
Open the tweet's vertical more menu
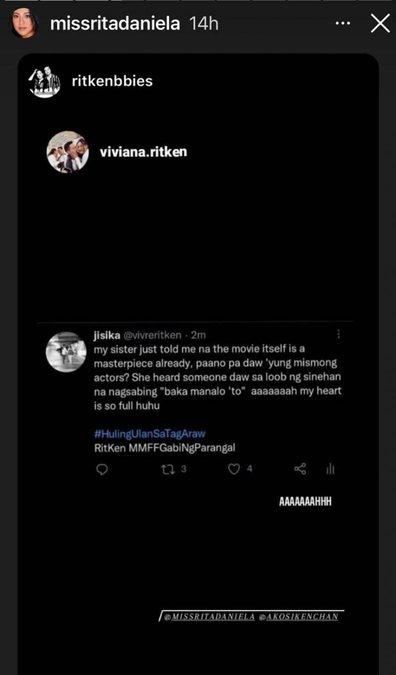[339, 335]
